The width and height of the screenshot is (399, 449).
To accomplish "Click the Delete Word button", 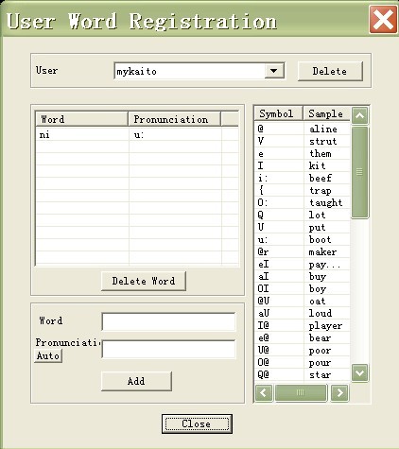I will pos(144,281).
